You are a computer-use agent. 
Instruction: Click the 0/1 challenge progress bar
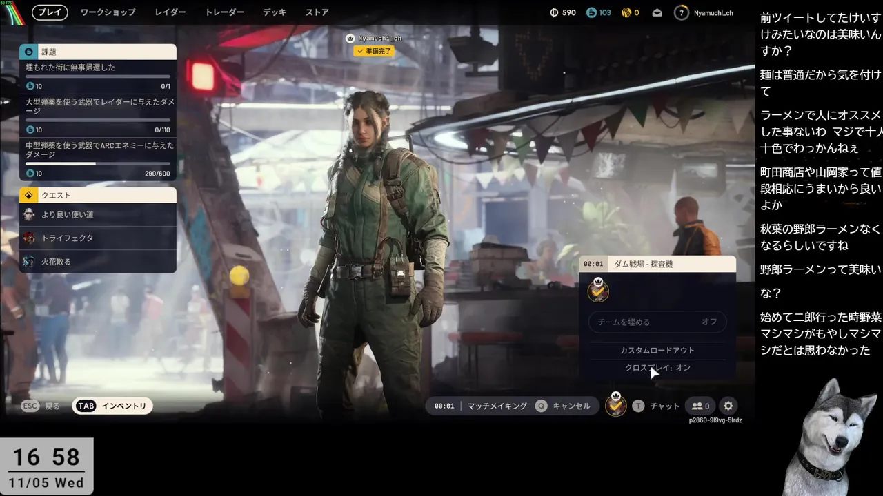98,76
